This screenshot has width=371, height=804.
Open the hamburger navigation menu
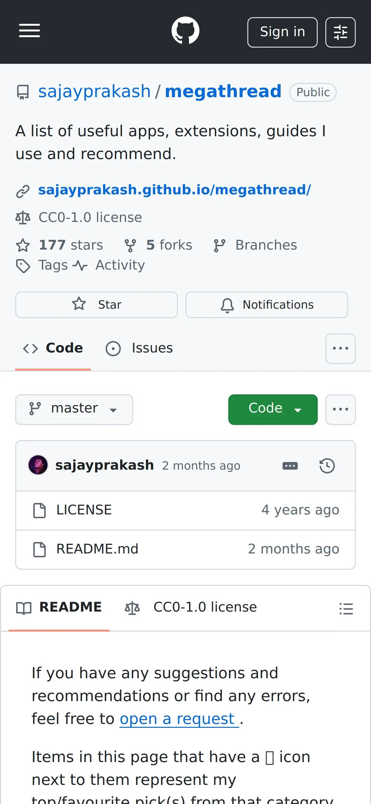click(29, 31)
